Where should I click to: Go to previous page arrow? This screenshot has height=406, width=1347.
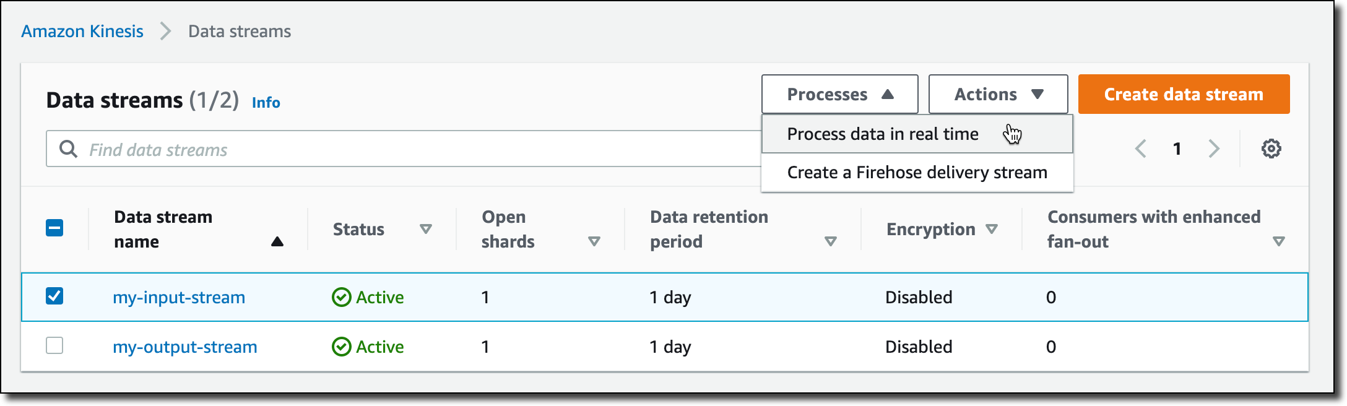tap(1141, 149)
